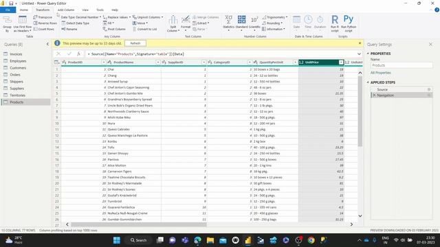
Task: Click the formula bar cancel X
Action: [x=58, y=54]
